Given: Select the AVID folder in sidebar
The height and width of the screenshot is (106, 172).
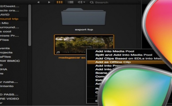Looking at the screenshot, I should (5, 15).
